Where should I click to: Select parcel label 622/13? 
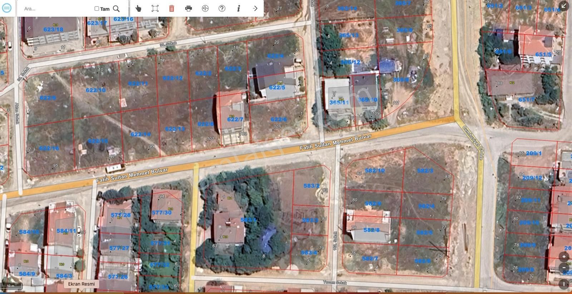click(x=175, y=129)
